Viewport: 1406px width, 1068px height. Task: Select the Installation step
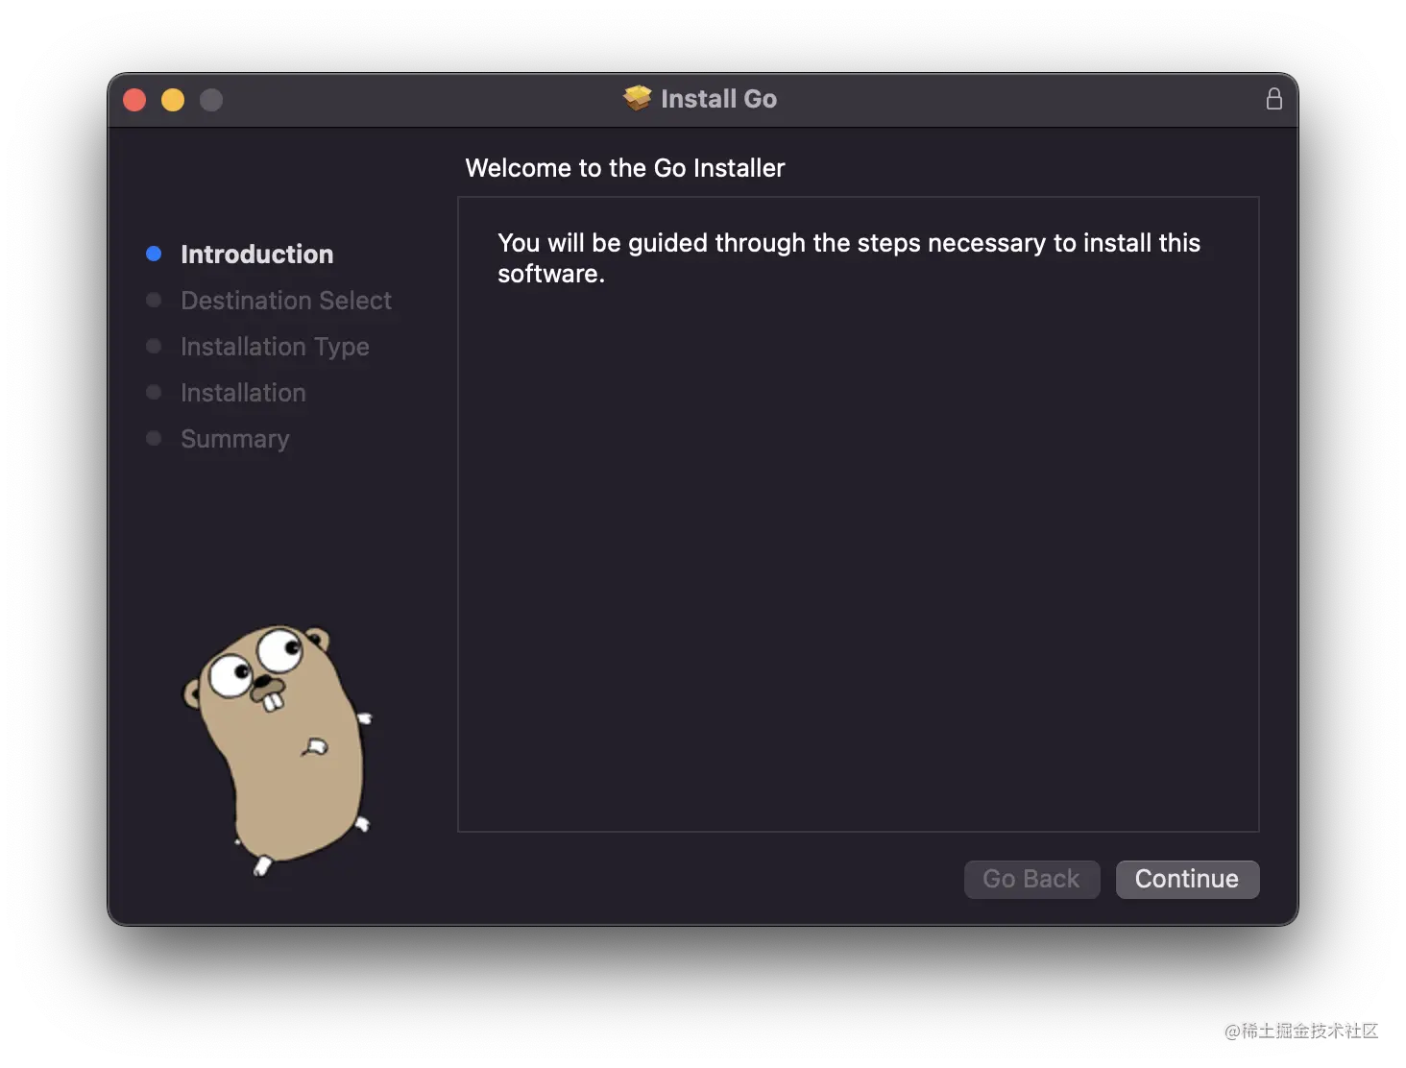pos(243,393)
